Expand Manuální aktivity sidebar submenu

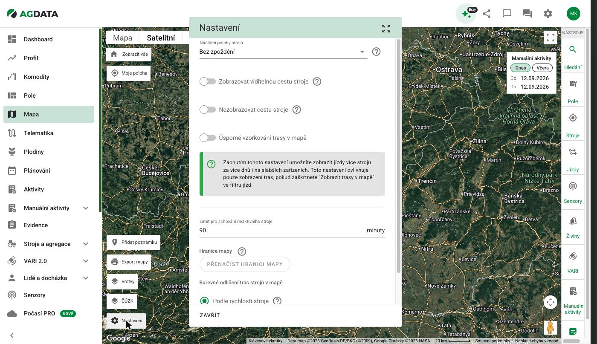[x=86, y=208]
